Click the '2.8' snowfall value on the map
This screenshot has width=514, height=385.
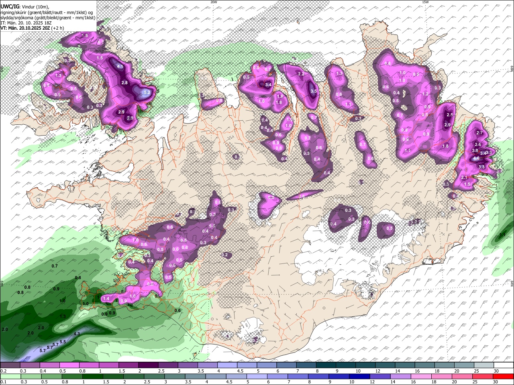coord(124,83)
